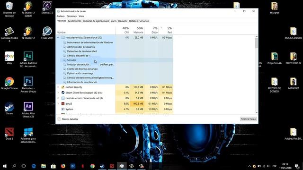
Task: Click the Norton Security process icon
Action: click(63, 87)
